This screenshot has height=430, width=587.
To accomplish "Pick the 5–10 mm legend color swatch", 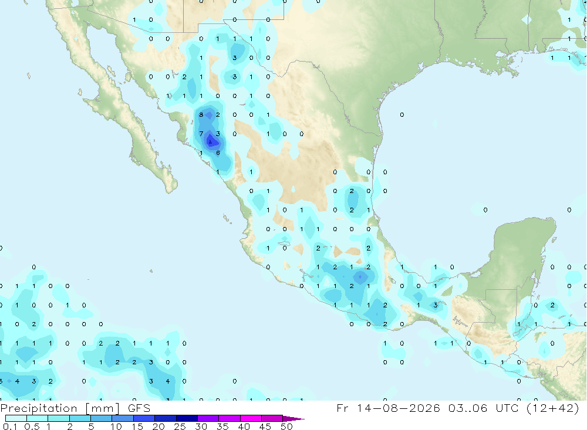I will [101, 418].
